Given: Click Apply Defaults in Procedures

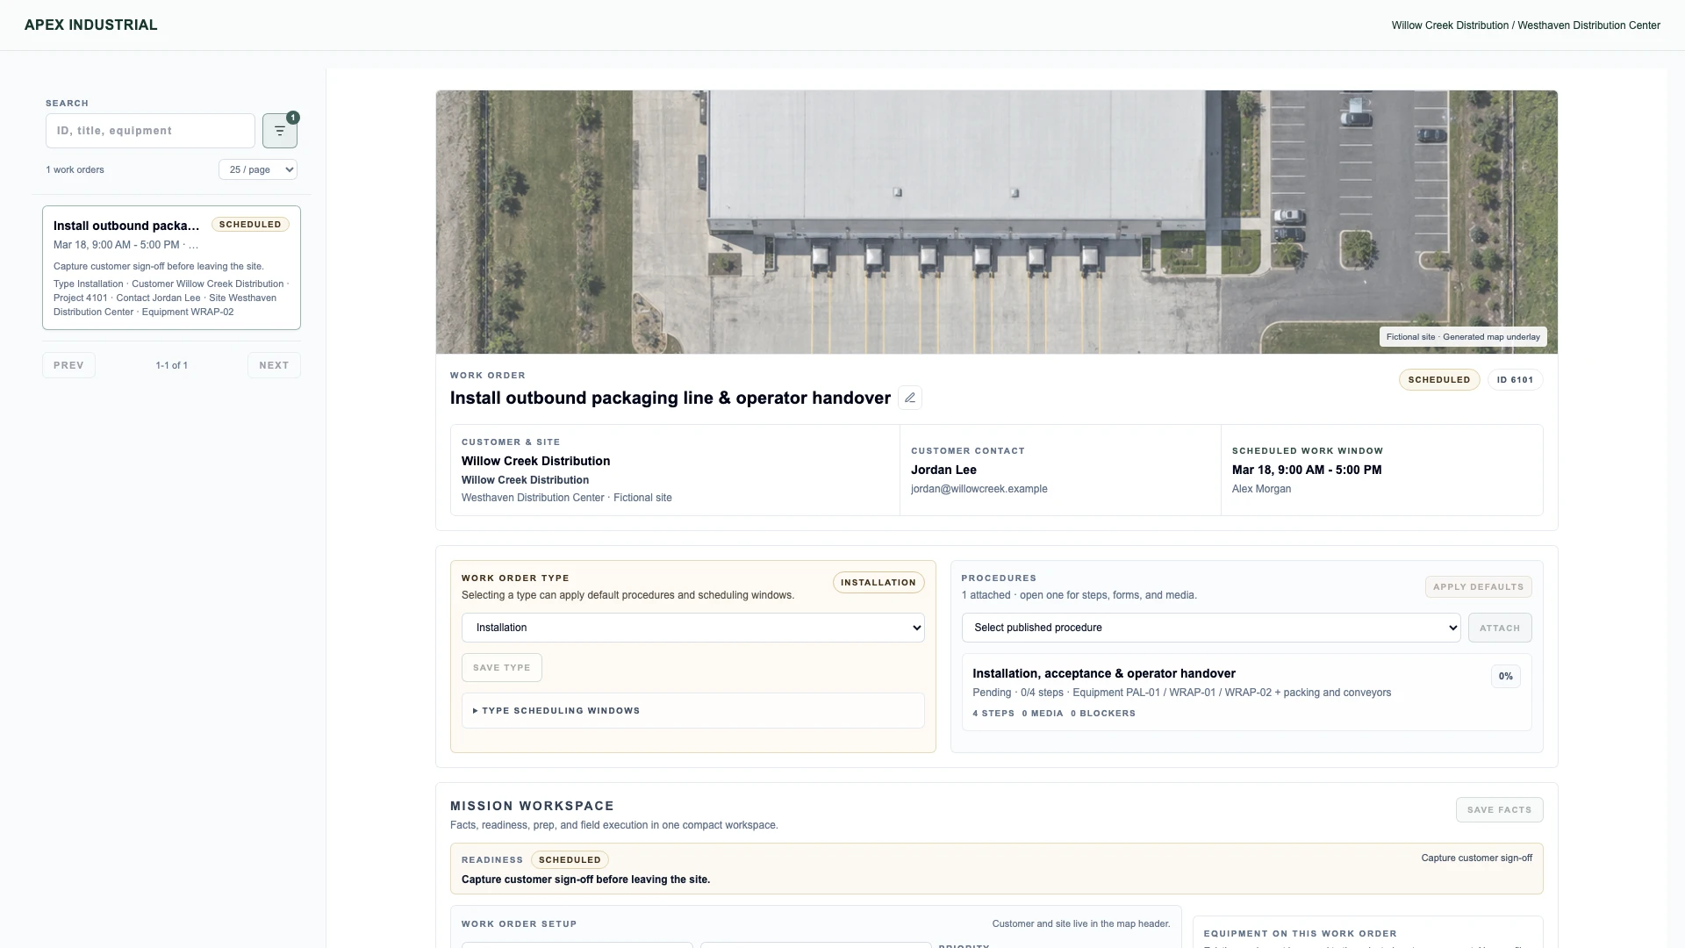Looking at the screenshot, I should click(1478, 587).
